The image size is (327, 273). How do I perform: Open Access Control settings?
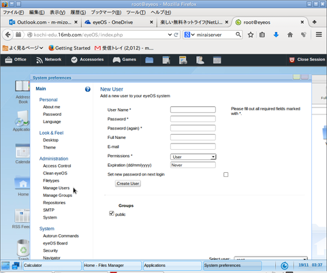coord(57,166)
